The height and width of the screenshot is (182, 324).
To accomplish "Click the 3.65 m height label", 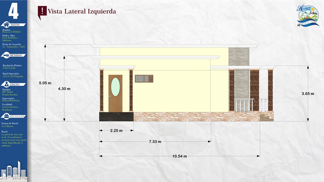I will (x=308, y=94).
